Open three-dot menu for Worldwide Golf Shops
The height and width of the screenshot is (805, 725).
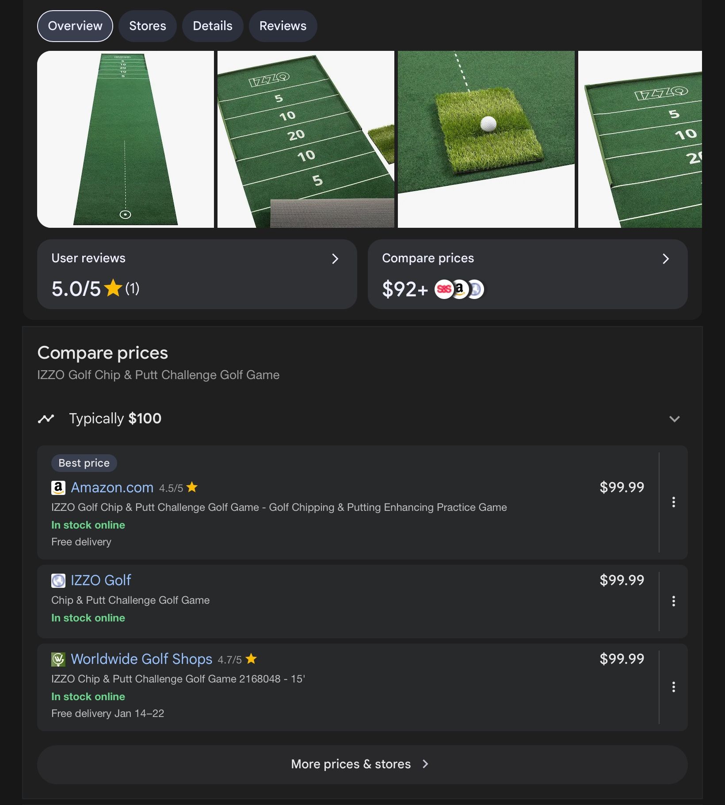673,687
